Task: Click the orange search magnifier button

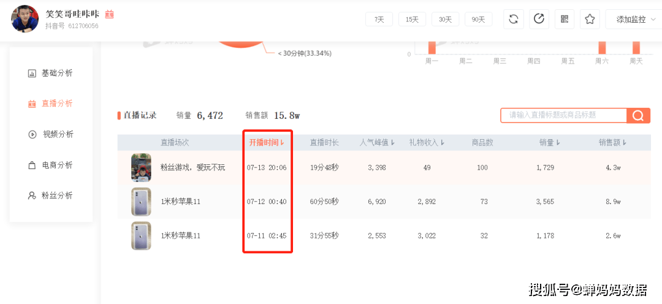Action: point(638,115)
